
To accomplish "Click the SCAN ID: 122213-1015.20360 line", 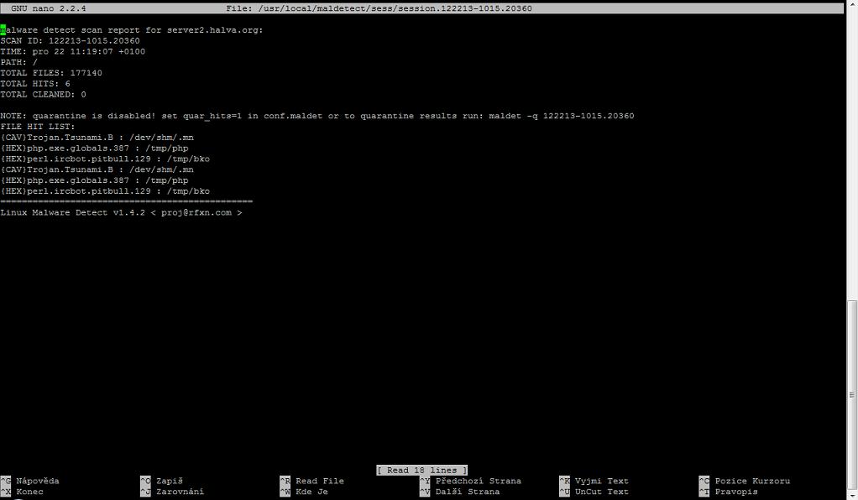I will point(70,40).
